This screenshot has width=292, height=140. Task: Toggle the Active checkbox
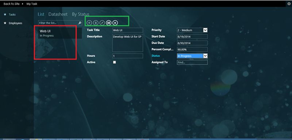[115, 62]
